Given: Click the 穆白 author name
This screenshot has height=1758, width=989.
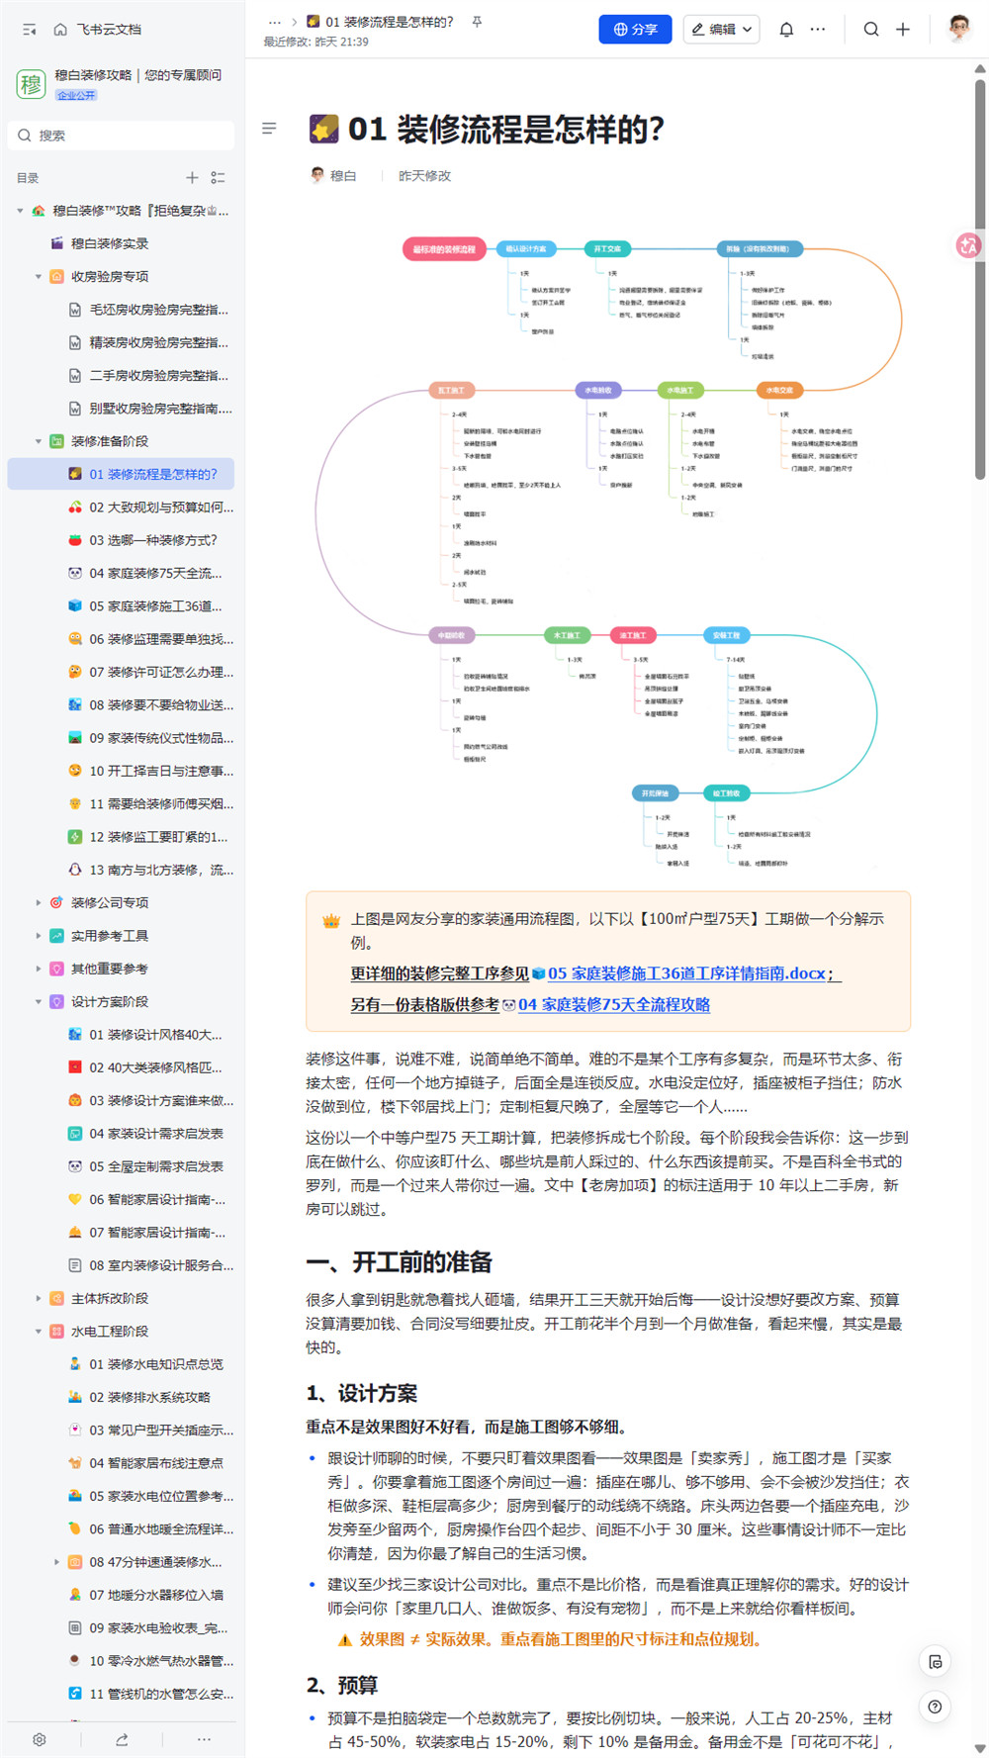Looking at the screenshot, I should click(x=343, y=175).
